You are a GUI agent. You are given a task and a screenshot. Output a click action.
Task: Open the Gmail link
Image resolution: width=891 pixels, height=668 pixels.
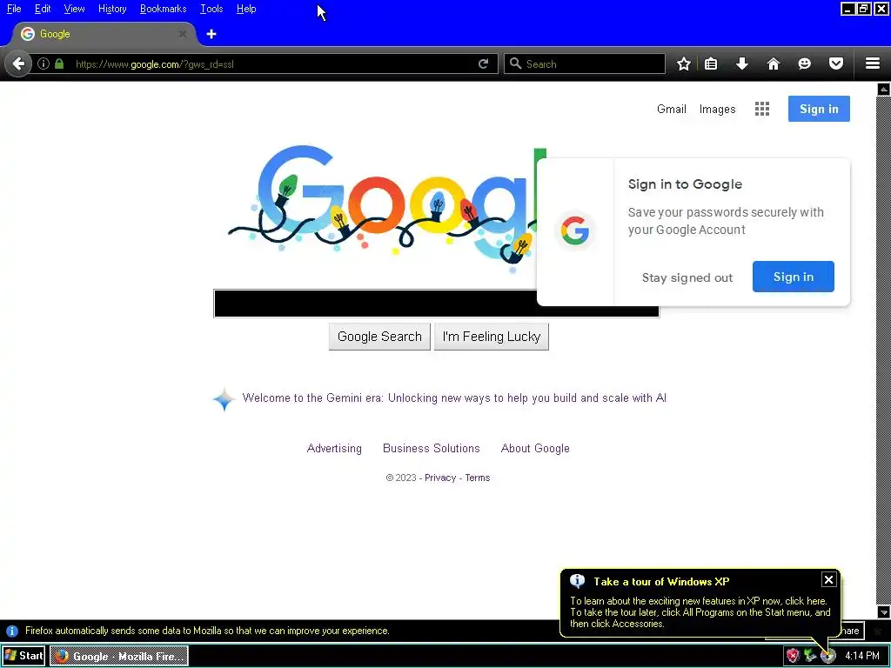(672, 109)
